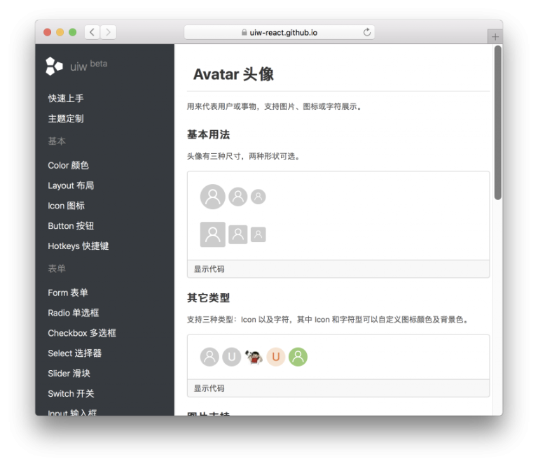
Task: Open 主题定制 in the sidebar
Action: (x=66, y=118)
